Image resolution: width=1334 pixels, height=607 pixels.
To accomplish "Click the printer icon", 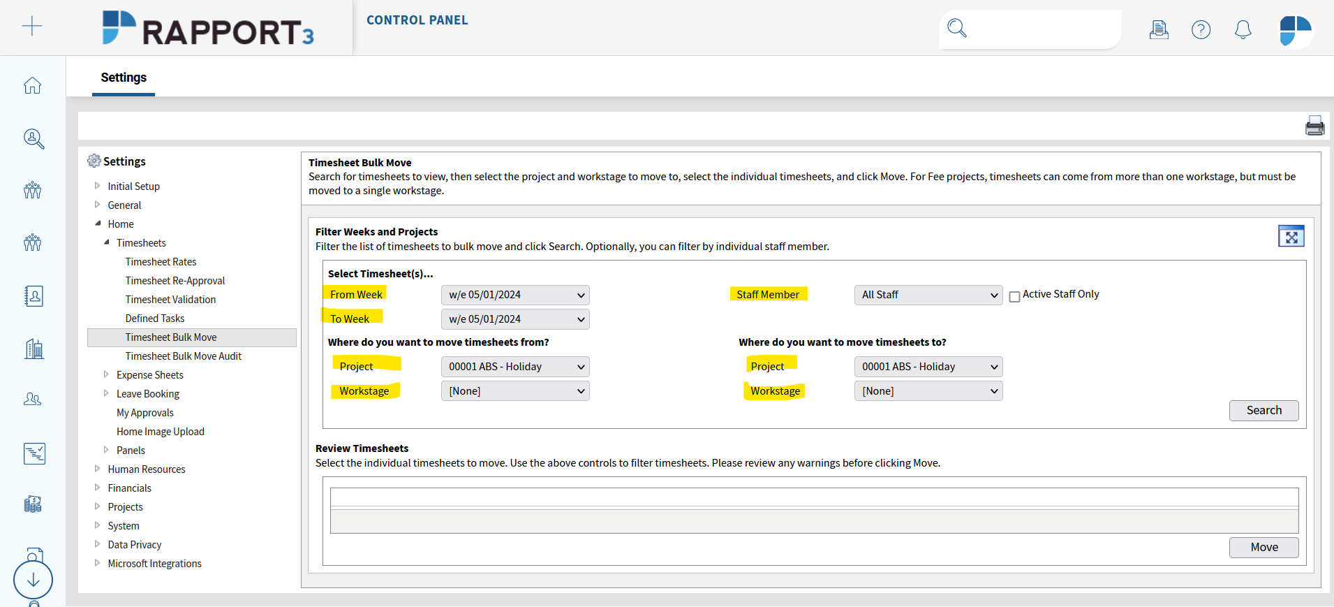I will click(1315, 126).
